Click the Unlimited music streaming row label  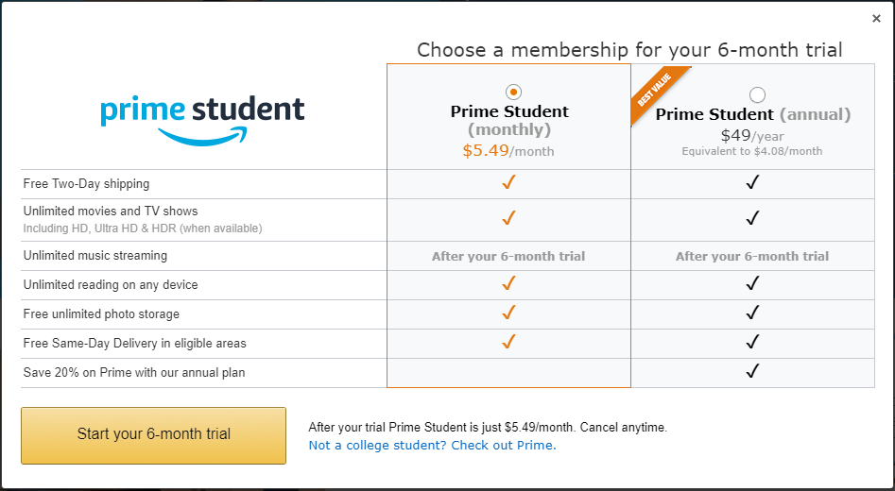(95, 255)
